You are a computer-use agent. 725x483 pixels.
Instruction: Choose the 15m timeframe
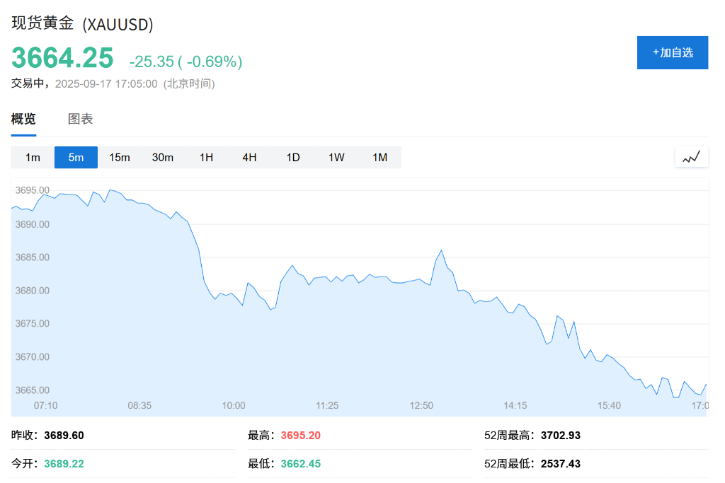coord(119,157)
